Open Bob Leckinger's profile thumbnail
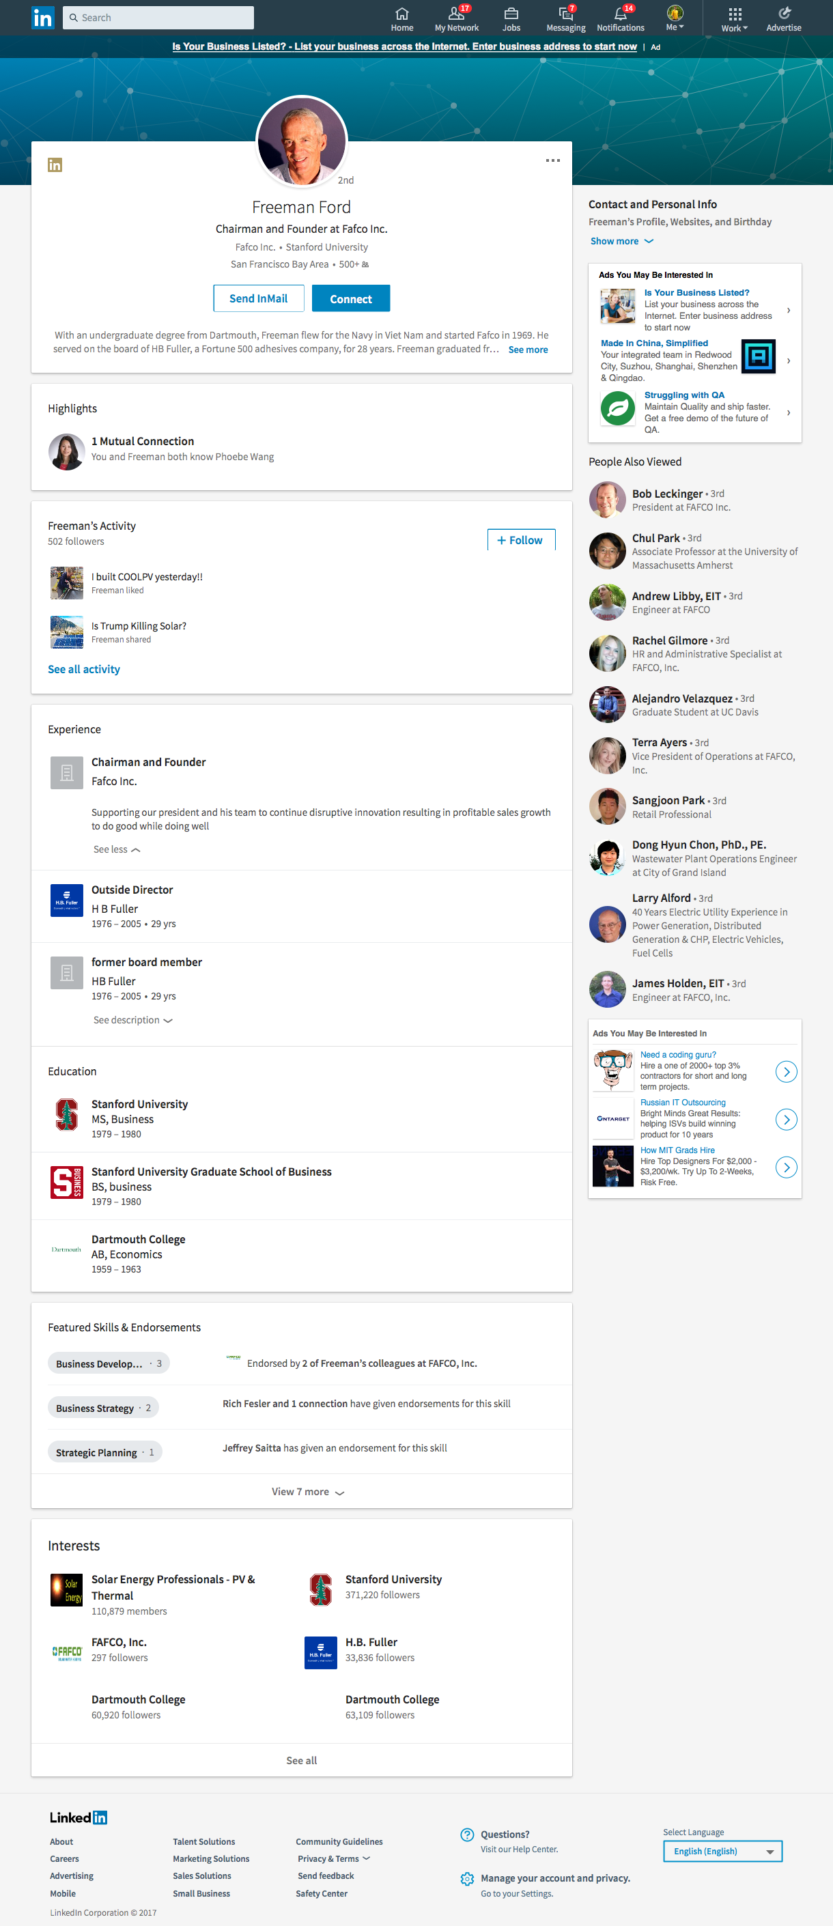The height and width of the screenshot is (1926, 833). pos(607,500)
